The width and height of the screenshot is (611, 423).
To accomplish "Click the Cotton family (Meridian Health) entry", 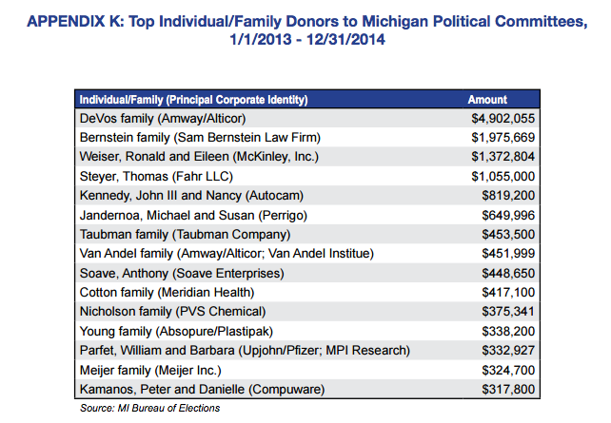I will pyautogui.click(x=168, y=292).
